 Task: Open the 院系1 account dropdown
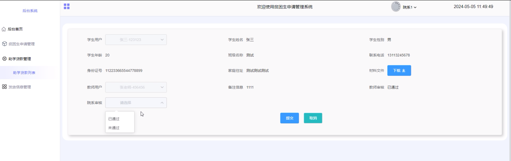click(x=409, y=7)
